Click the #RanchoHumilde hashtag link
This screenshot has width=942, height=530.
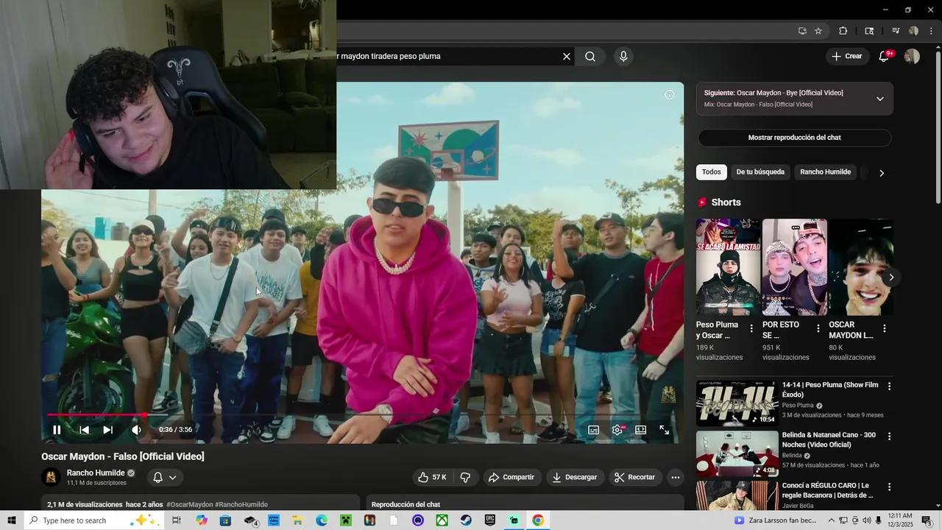coord(241,505)
